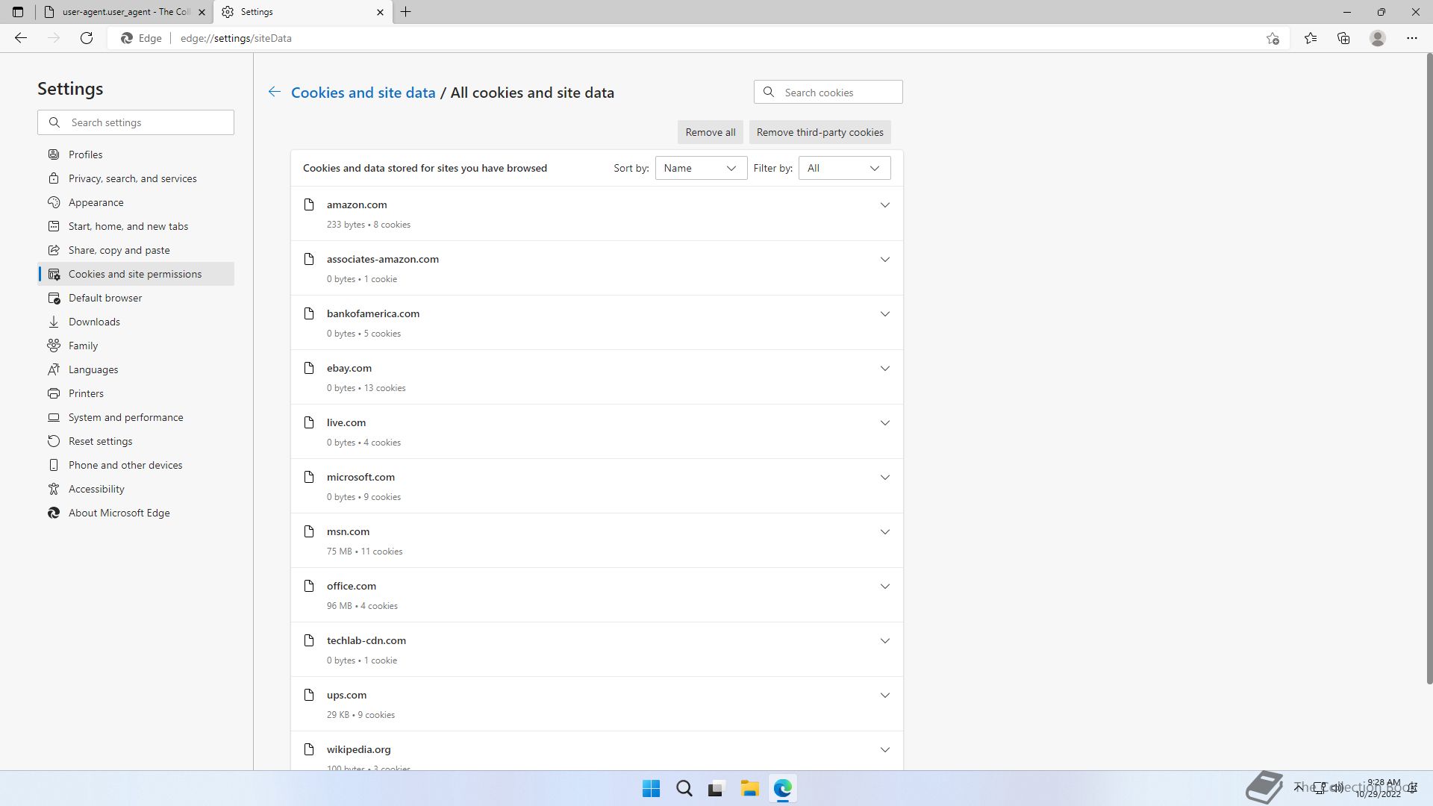The width and height of the screenshot is (1433, 806).
Task: Open the Filter by All dropdown
Action: [843, 168]
